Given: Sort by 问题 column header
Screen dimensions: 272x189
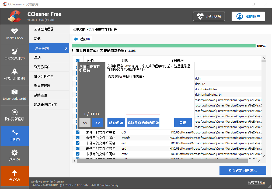Looking at the screenshot, I should (90, 60).
